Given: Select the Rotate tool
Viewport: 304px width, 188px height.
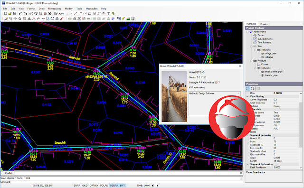Looking at the screenshot, I should (x=20, y=19).
